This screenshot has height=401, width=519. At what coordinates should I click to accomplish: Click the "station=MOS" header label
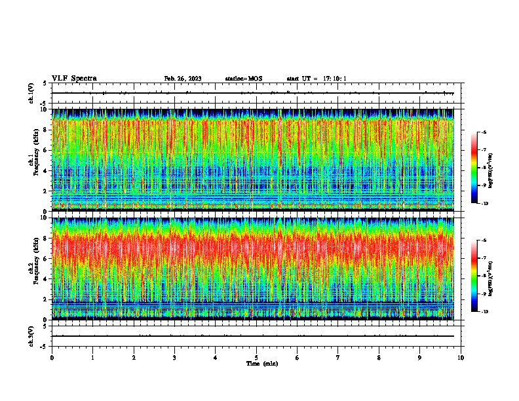point(244,79)
